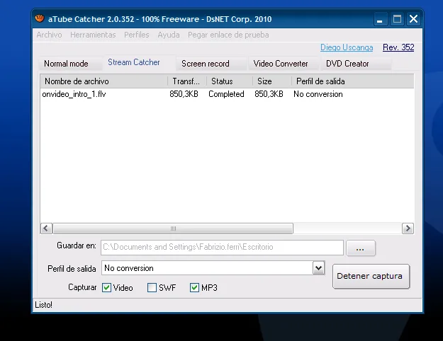
Task: Open the Perfiles menu
Action: [137, 35]
